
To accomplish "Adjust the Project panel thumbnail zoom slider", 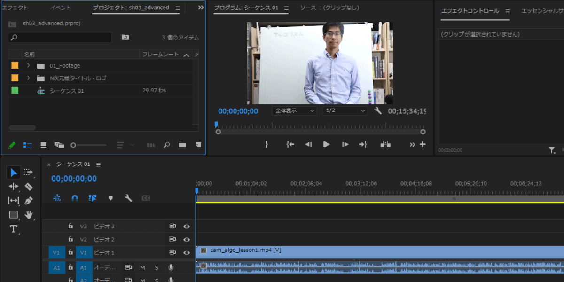I will [x=74, y=145].
